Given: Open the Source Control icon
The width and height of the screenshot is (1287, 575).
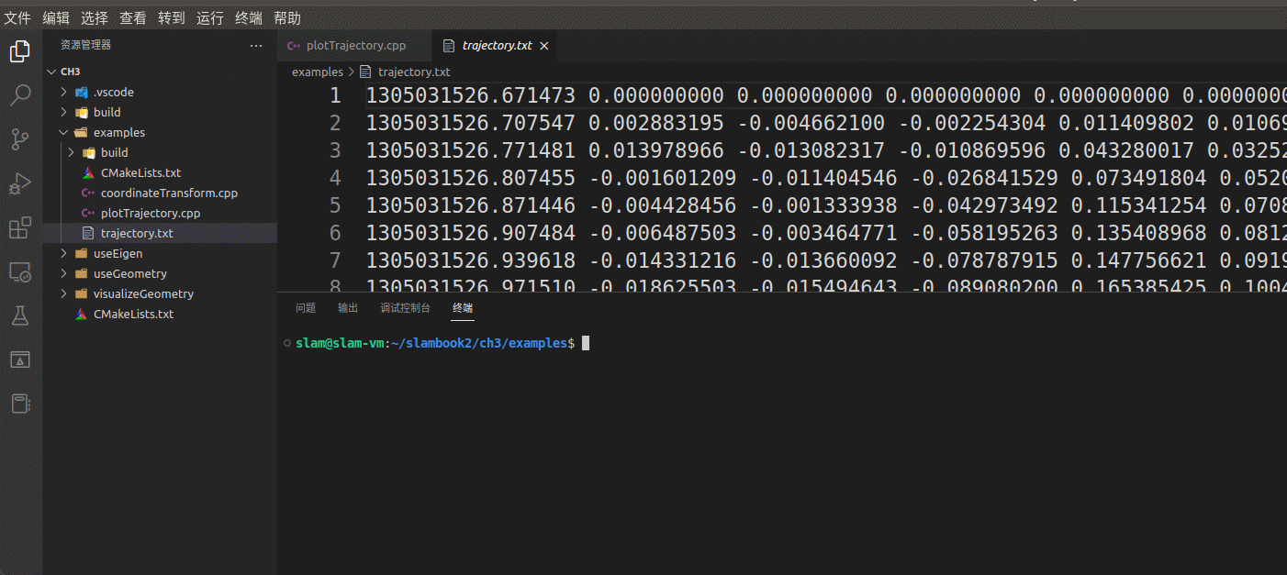Looking at the screenshot, I should (19, 139).
